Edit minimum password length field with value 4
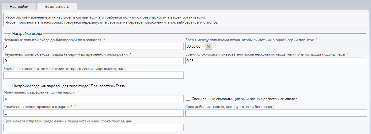Image resolution: width=371 pixels, height=134 pixels. tap(93, 99)
